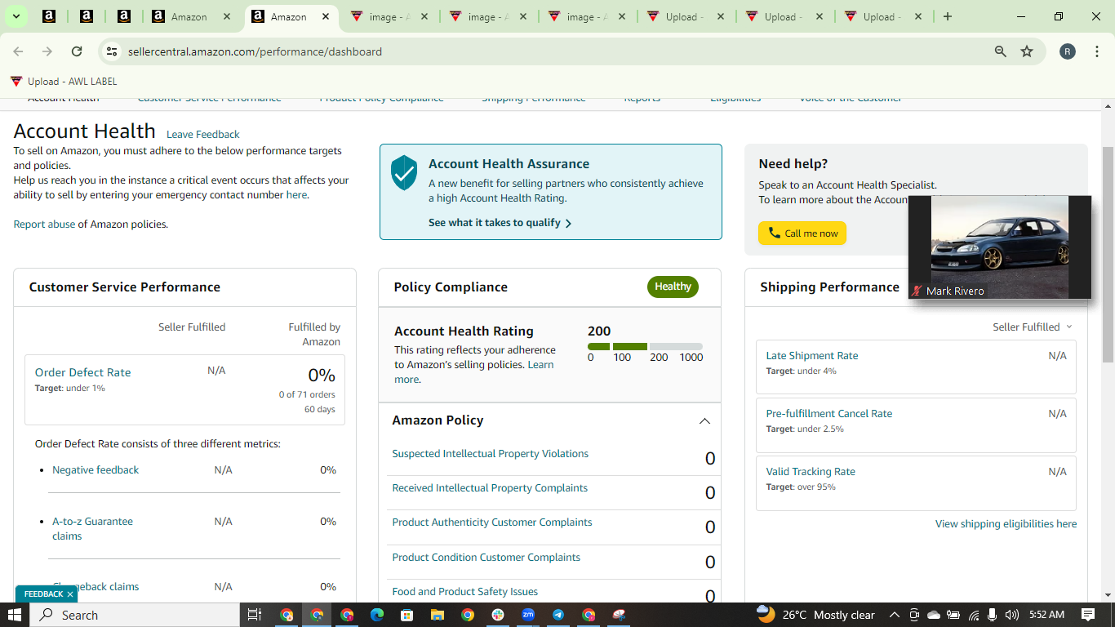This screenshot has height=627, width=1115.
Task: Click the taskbar Search box
Action: tap(135, 615)
